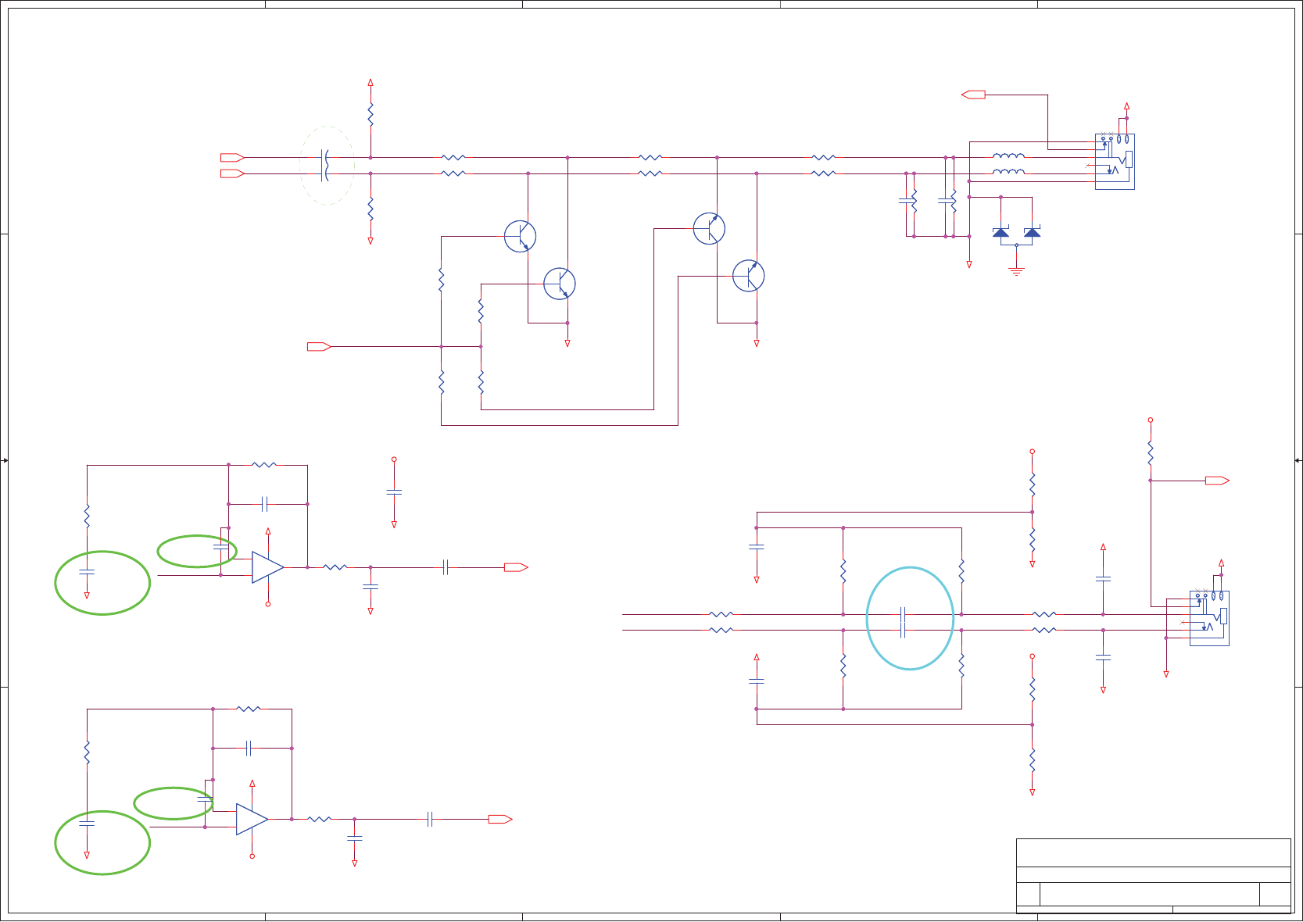
Task: Select the lower-right jack connector symbol
Action: (x=1209, y=618)
